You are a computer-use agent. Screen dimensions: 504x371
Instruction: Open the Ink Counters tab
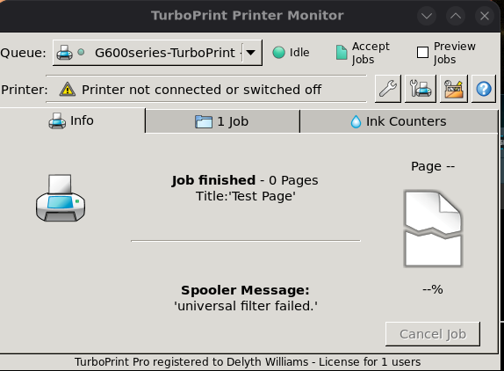(x=399, y=121)
